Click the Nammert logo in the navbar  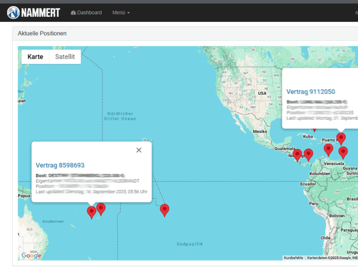click(33, 13)
